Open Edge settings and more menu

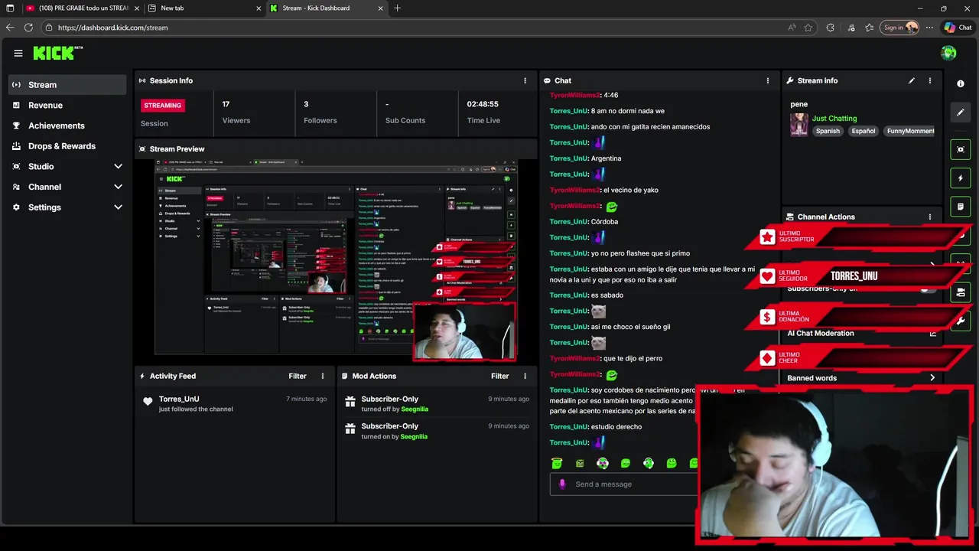click(929, 28)
